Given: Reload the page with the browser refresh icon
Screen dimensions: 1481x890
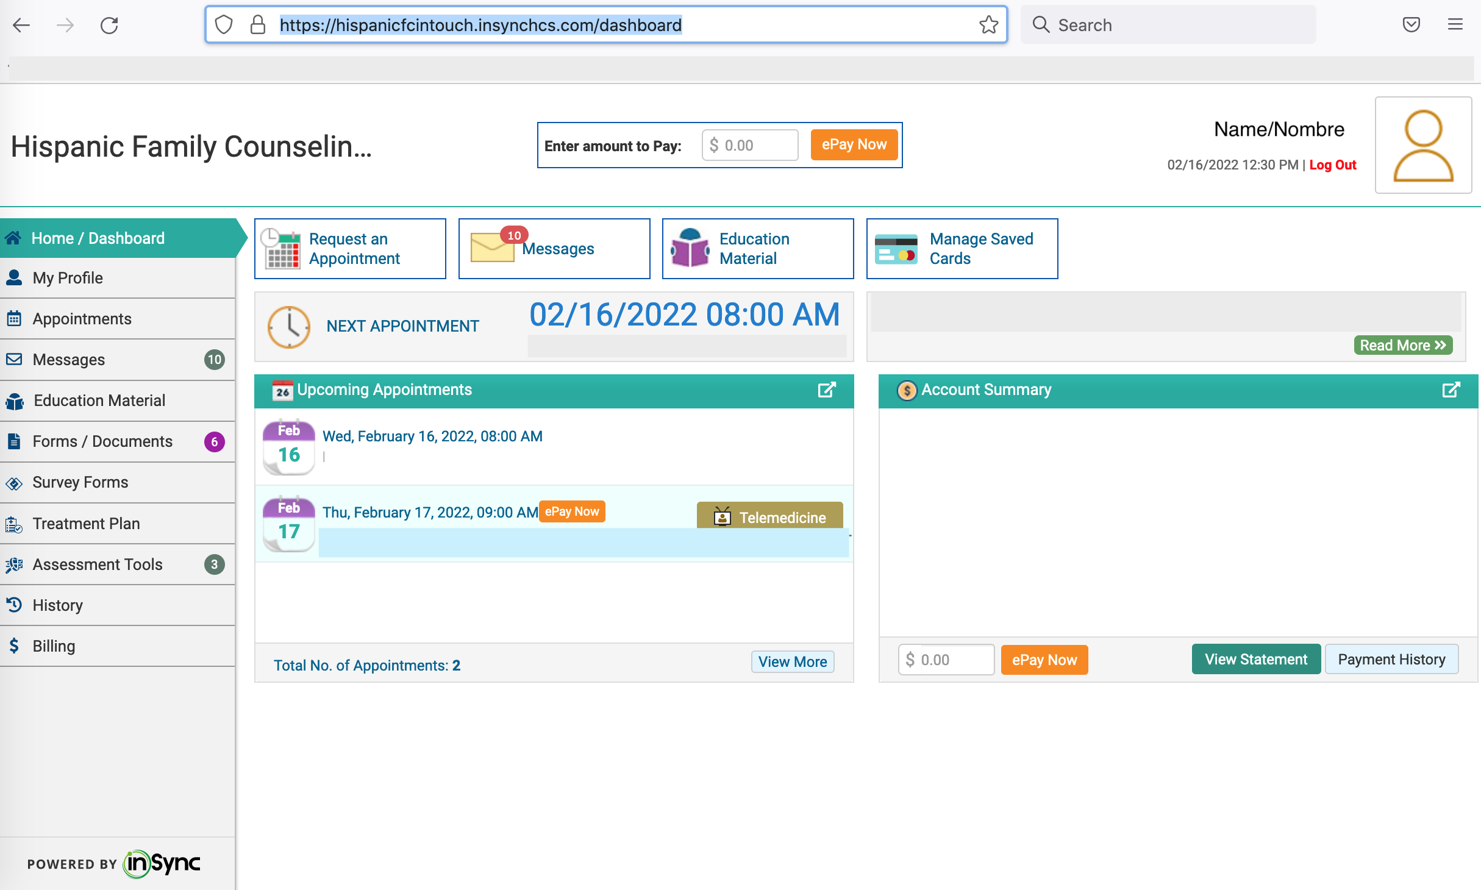Looking at the screenshot, I should pyautogui.click(x=109, y=25).
